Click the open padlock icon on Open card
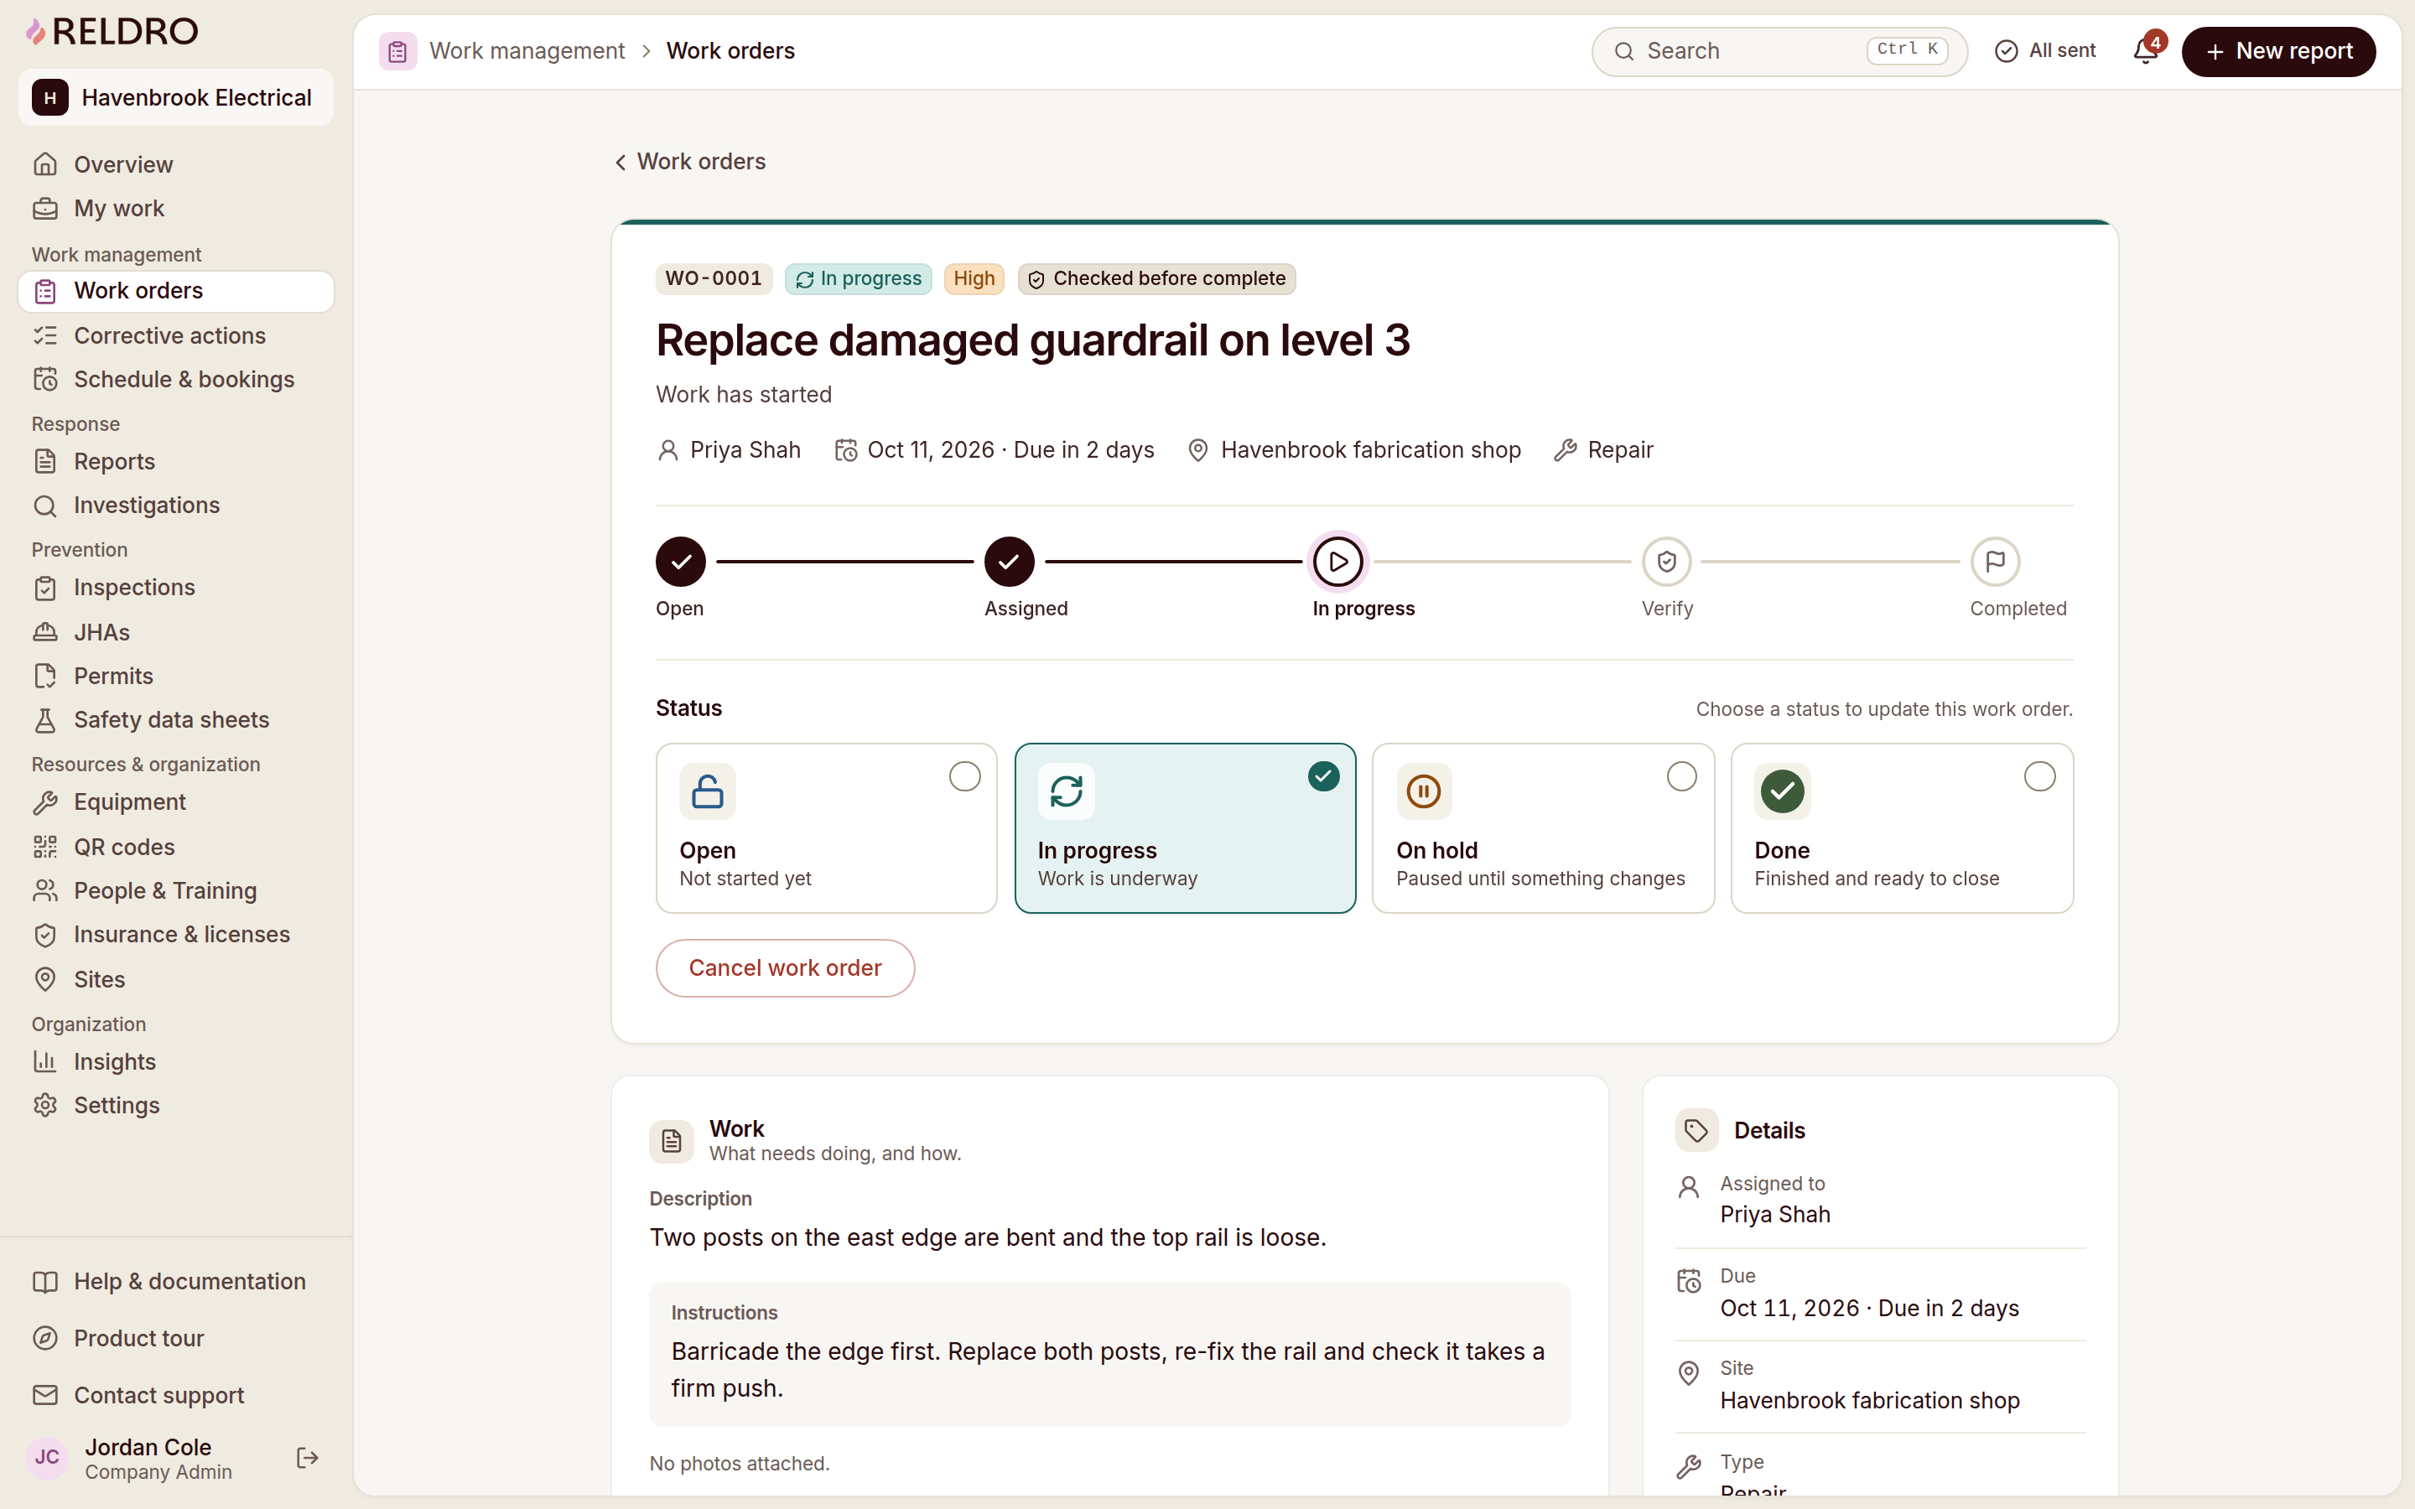 (708, 791)
